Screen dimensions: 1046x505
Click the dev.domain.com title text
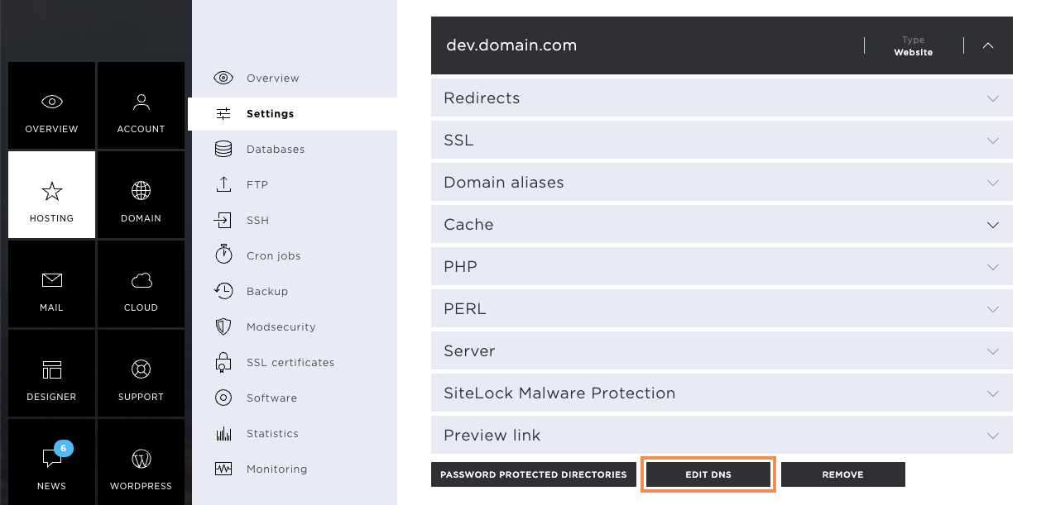(511, 45)
